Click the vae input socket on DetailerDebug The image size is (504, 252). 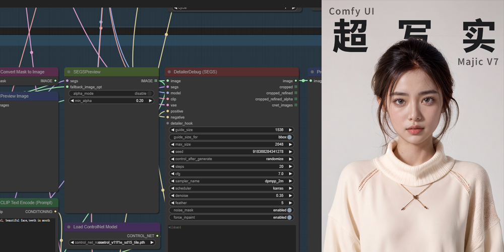click(x=167, y=105)
